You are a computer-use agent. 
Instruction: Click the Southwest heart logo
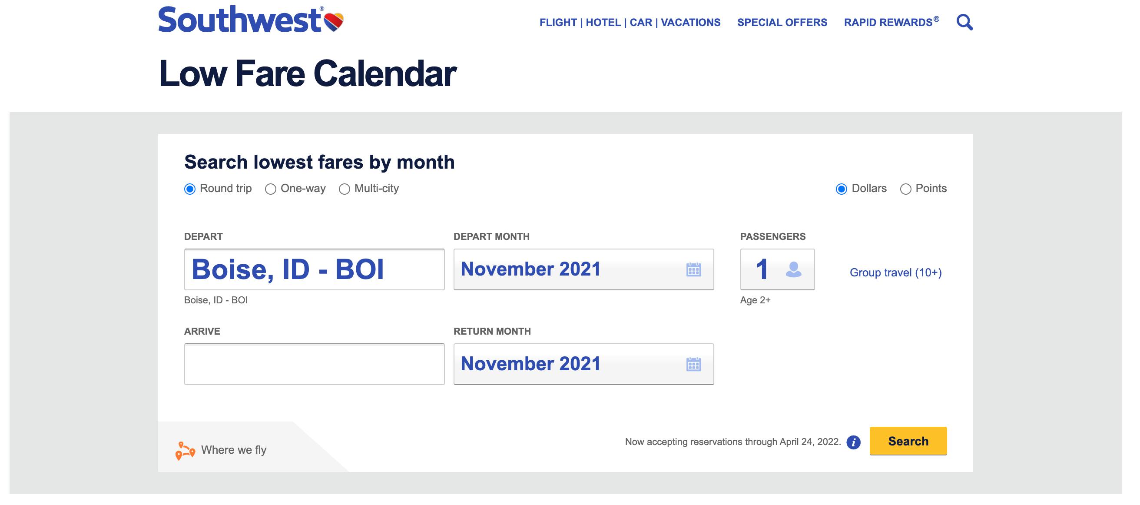[x=334, y=21]
